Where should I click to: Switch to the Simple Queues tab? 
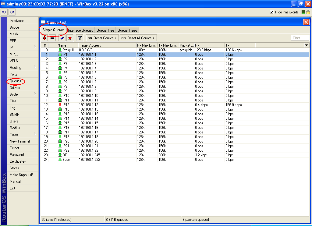(x=54, y=30)
